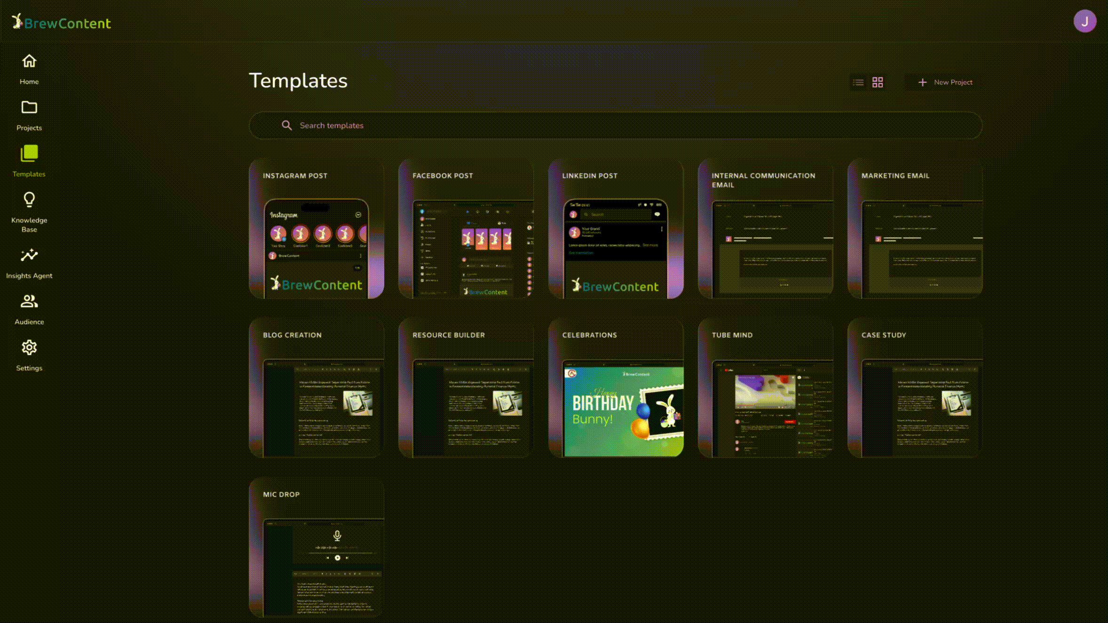This screenshot has width=1108, height=623.
Task: Open the Knowledge Base lightbulb icon
Action: coord(29,200)
